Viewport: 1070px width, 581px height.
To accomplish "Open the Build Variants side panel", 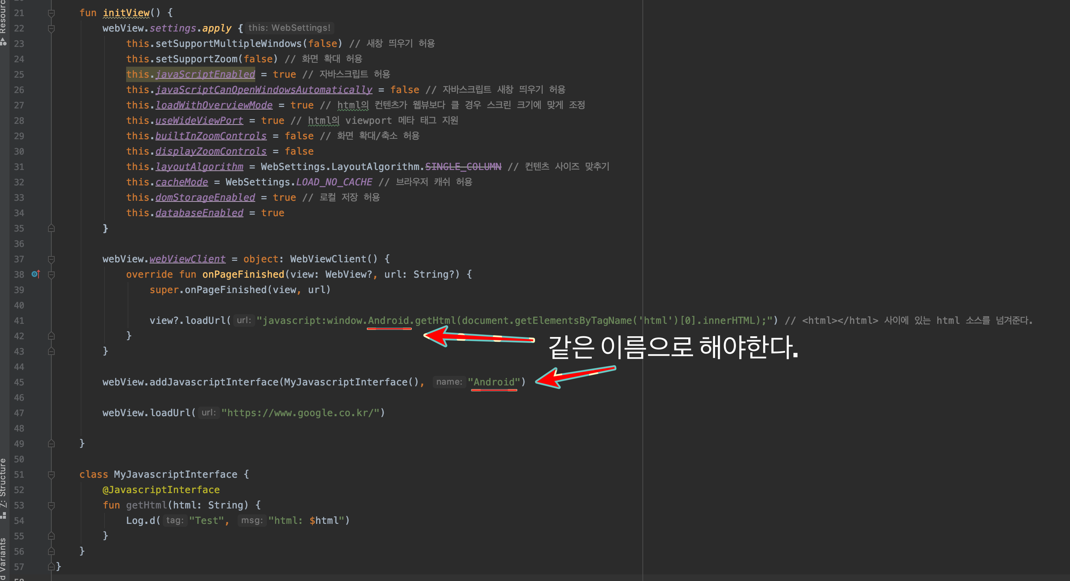I will 3,558.
